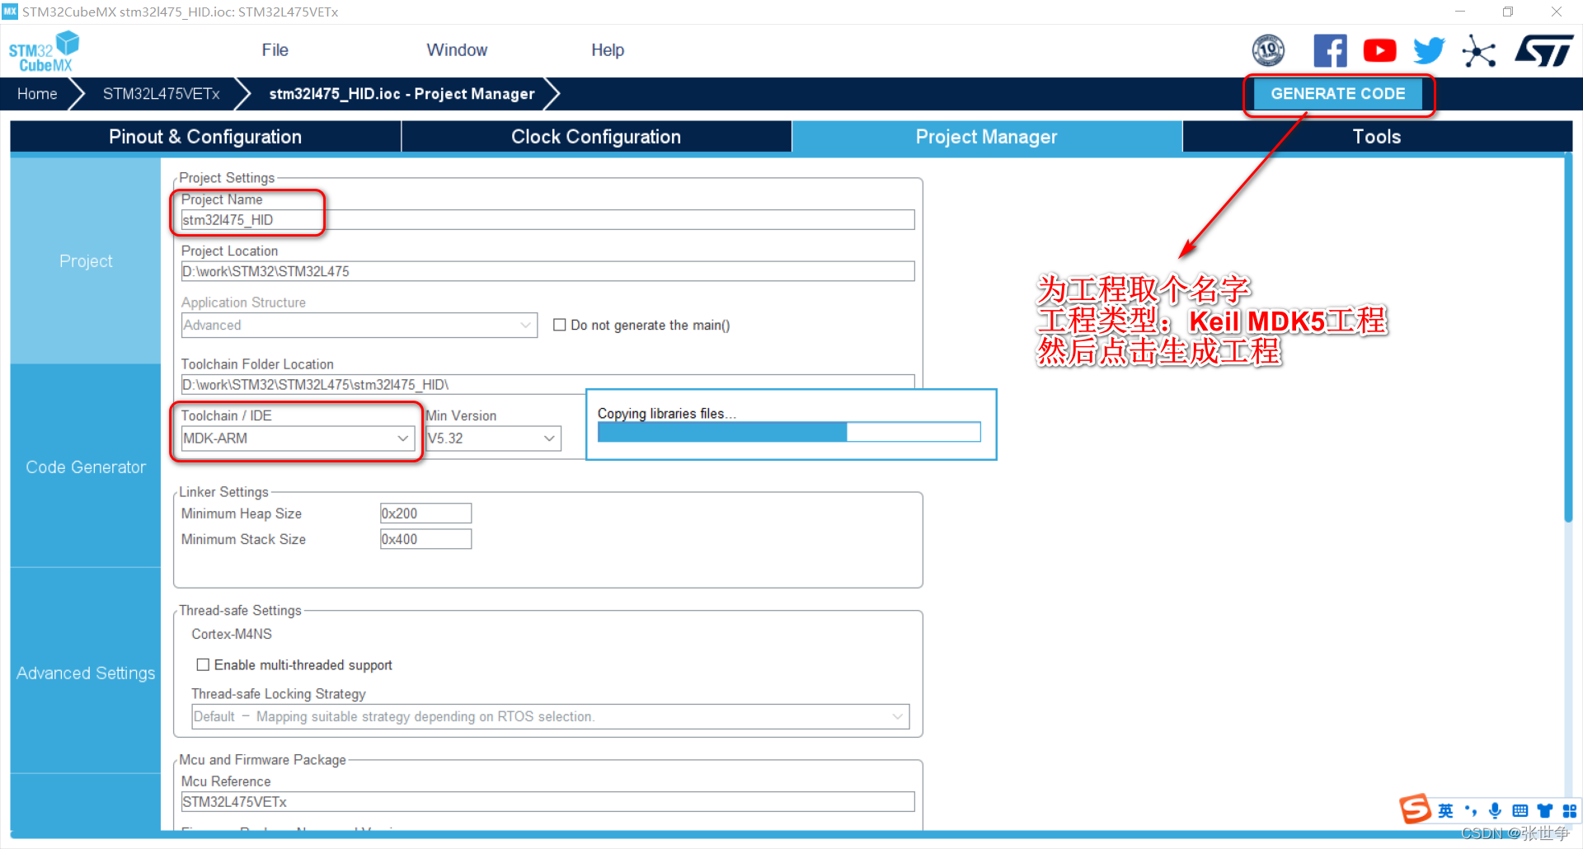Check Do not generate the main()
This screenshot has height=849, width=1583.
click(559, 325)
